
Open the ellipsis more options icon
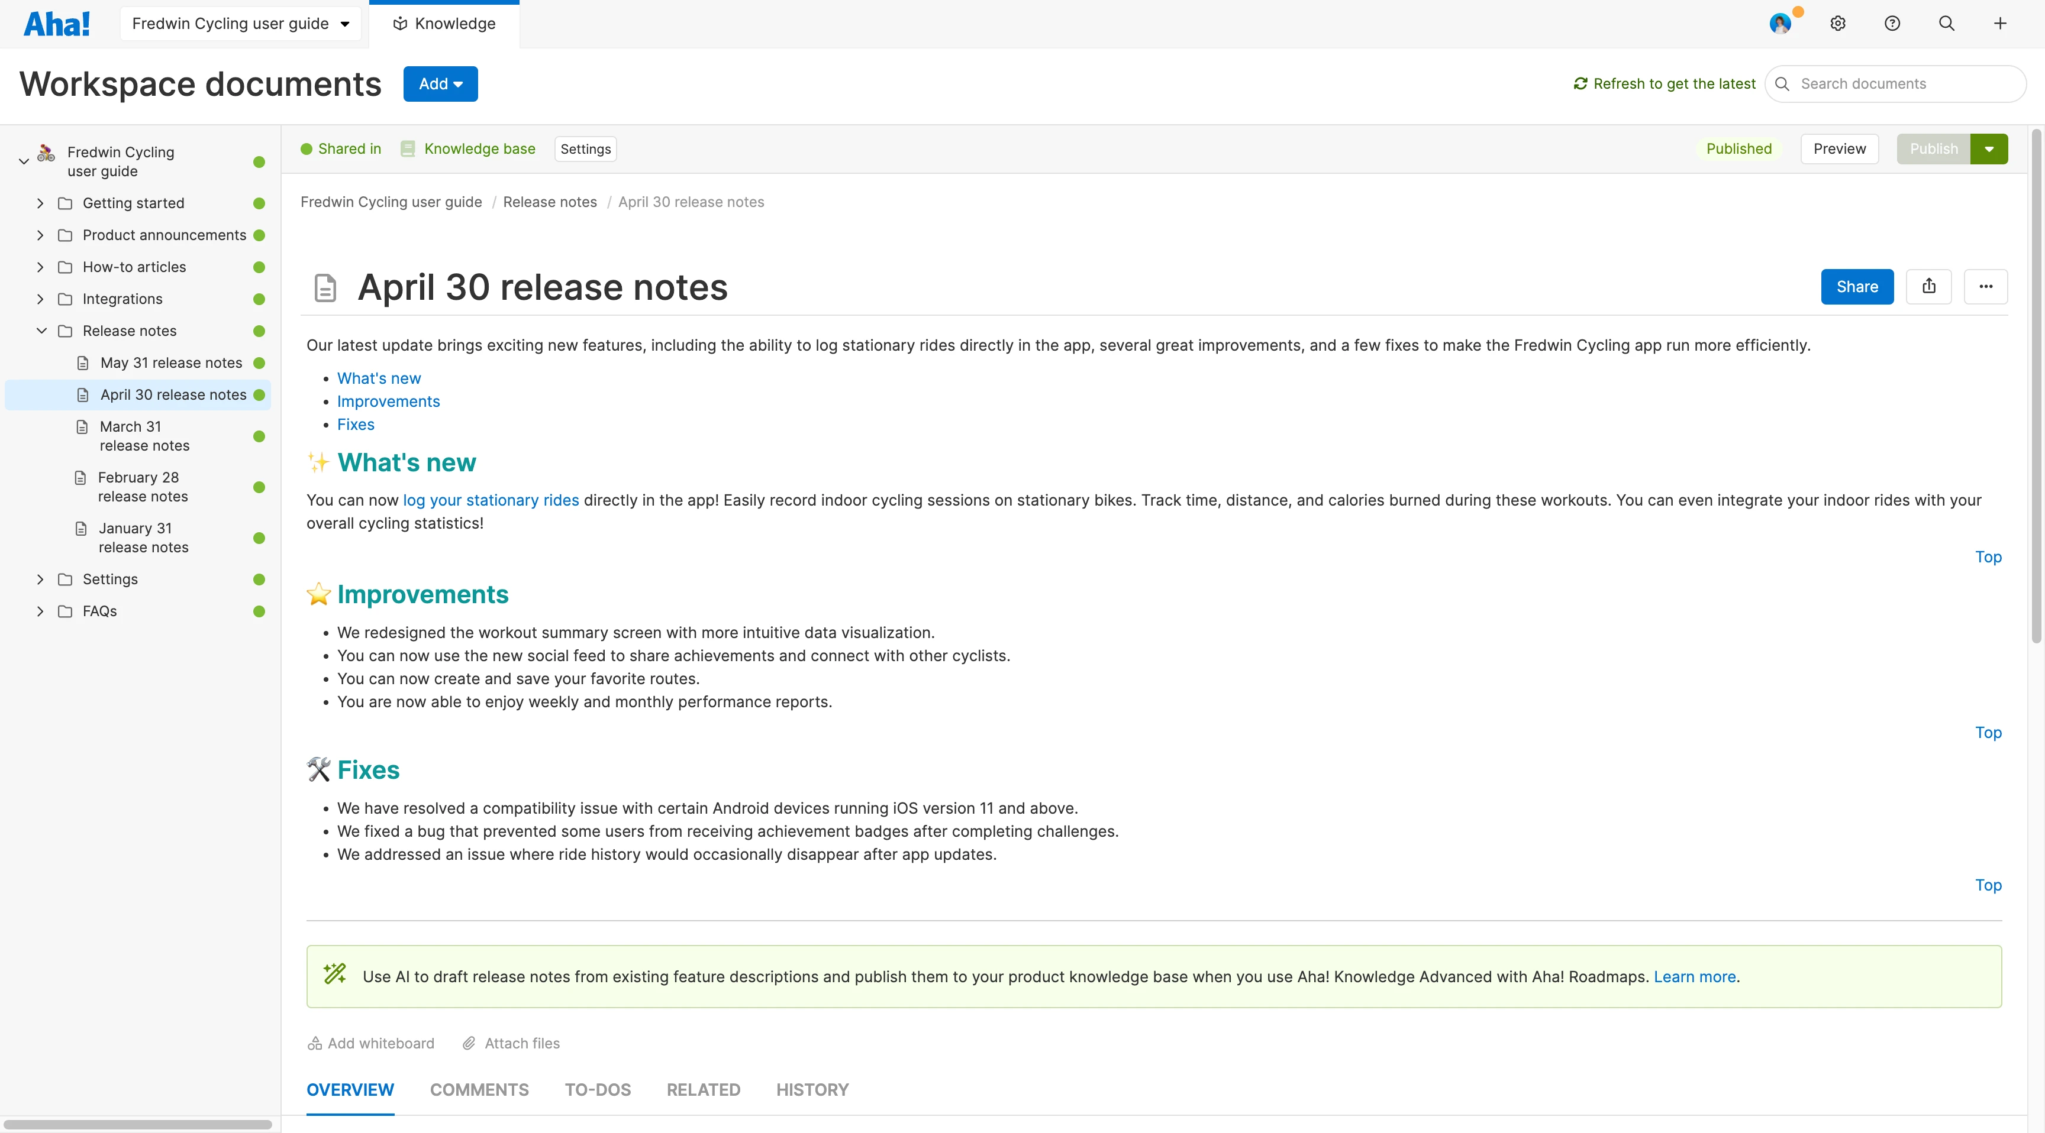click(x=1985, y=286)
